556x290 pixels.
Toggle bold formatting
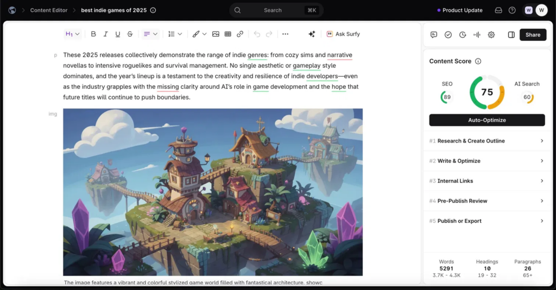click(x=93, y=34)
